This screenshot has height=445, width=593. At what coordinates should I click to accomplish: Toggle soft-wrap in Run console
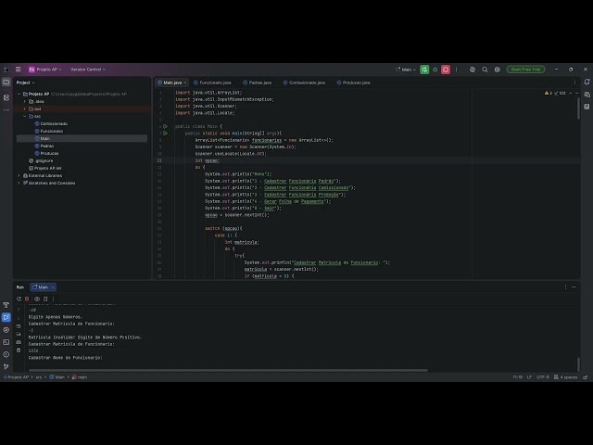pos(19,326)
